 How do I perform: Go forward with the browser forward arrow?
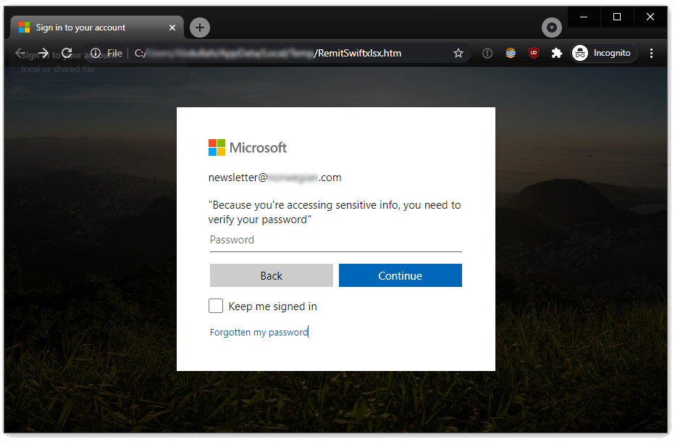coord(43,53)
